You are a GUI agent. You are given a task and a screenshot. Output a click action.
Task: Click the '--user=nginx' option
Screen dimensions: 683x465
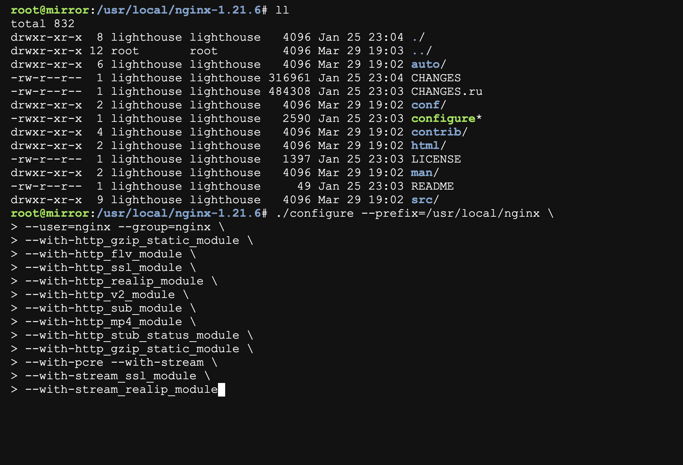[68, 227]
